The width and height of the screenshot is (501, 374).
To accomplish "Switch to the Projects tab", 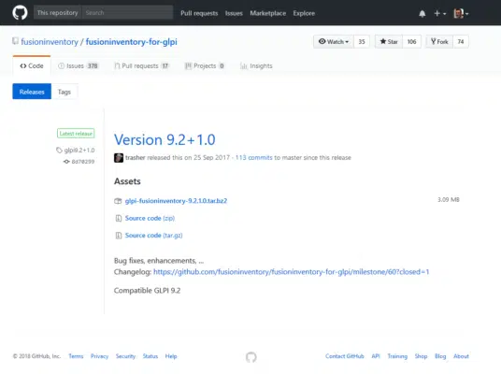I will tap(205, 65).
